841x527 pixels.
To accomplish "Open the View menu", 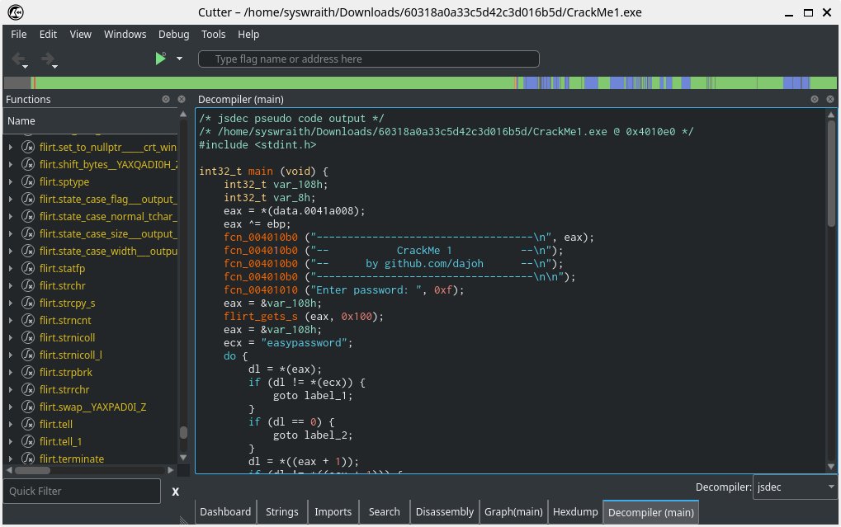I will 80,35.
